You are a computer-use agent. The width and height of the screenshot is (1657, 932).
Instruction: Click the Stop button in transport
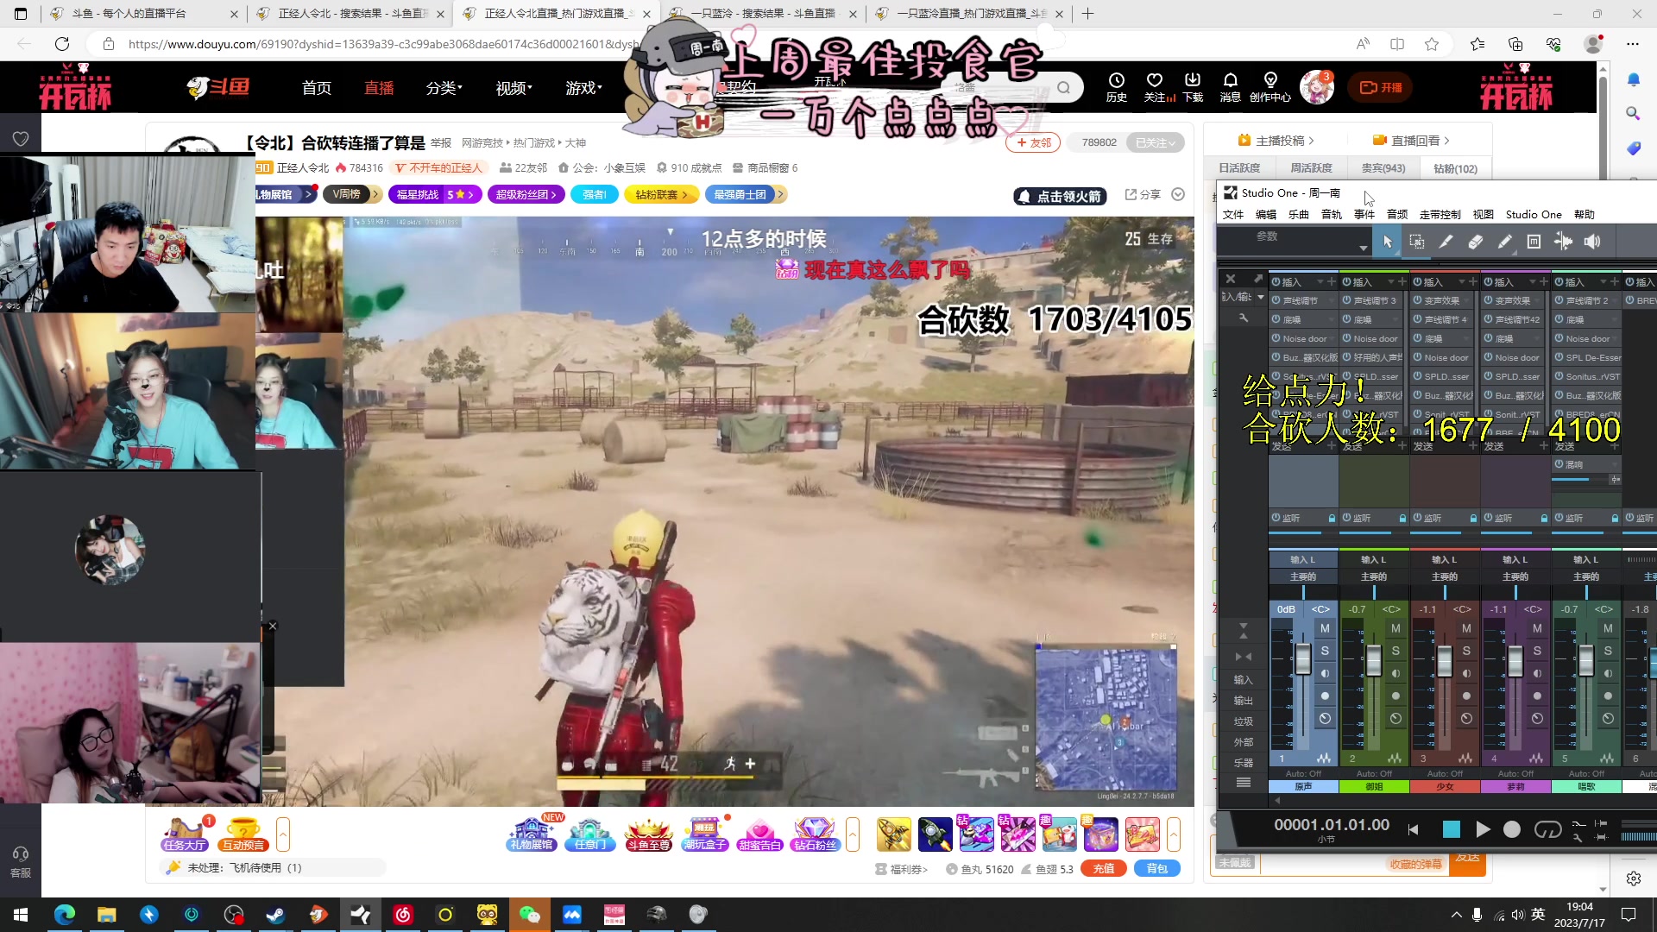[1452, 829]
